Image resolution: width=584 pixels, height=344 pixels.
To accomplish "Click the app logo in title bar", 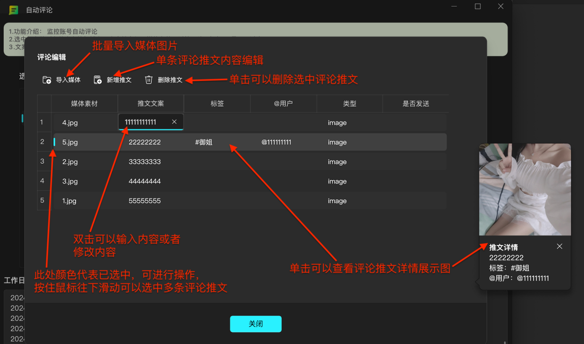I will coord(13,10).
